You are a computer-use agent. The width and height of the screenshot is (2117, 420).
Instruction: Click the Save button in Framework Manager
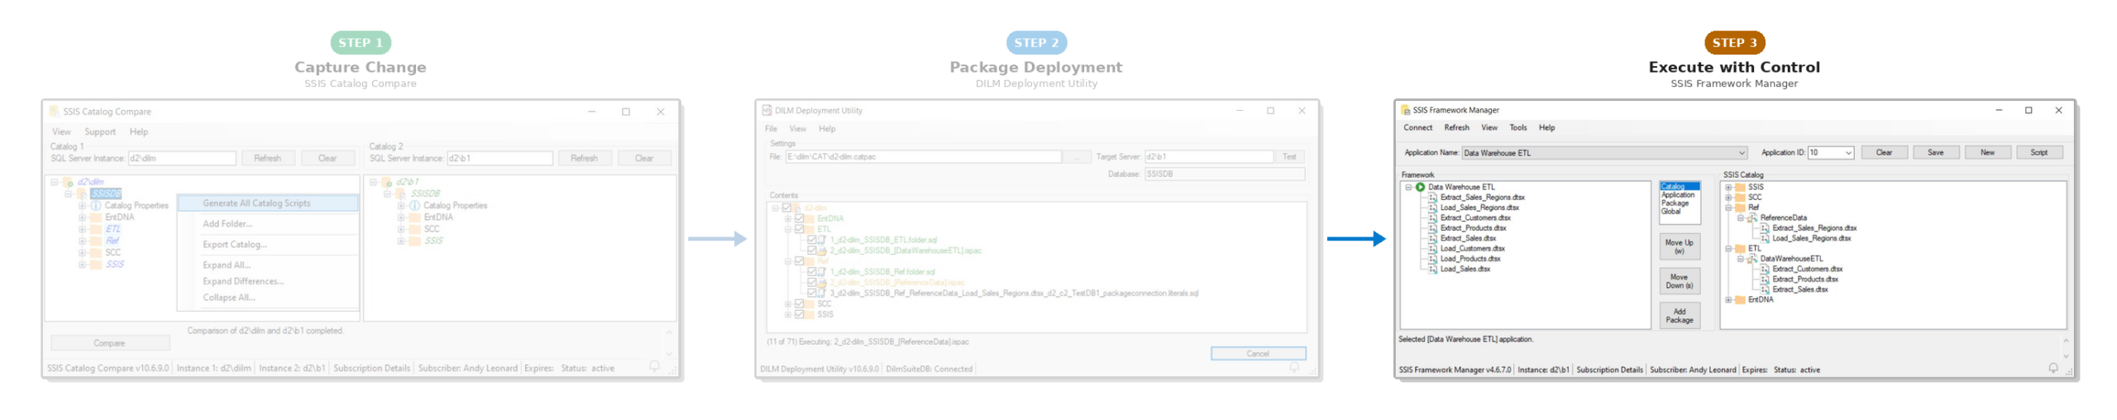(x=1935, y=153)
